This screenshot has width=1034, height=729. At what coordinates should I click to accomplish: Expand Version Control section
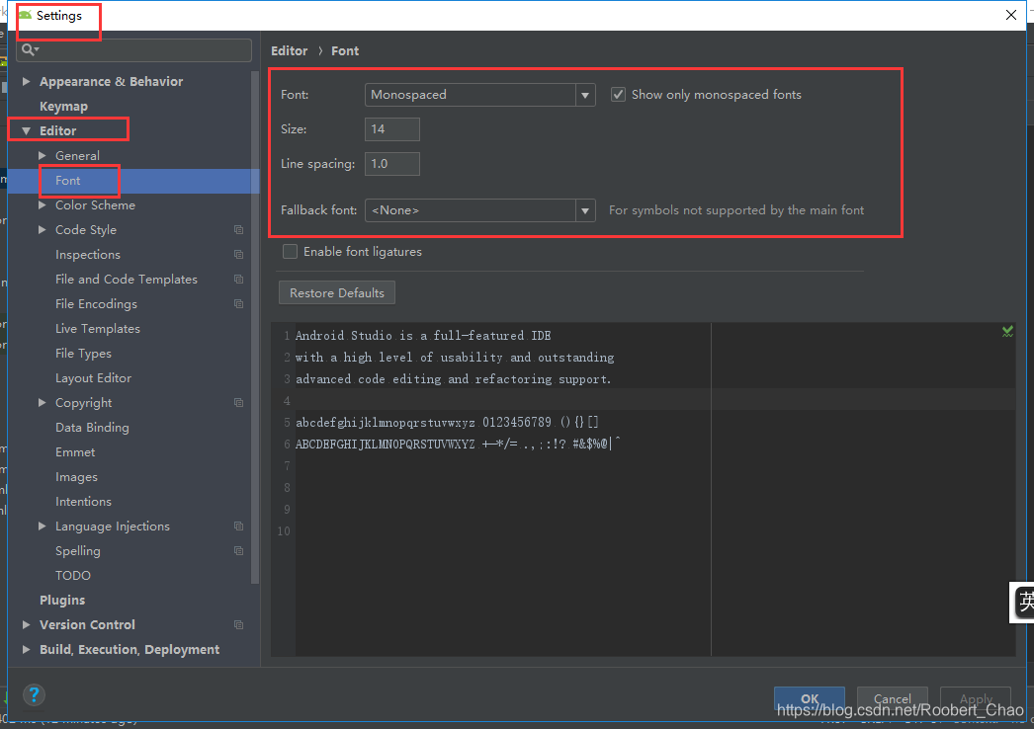point(27,624)
